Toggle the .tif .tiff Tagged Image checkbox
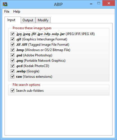117x140 pixels. pyautogui.click(x=12, y=45)
